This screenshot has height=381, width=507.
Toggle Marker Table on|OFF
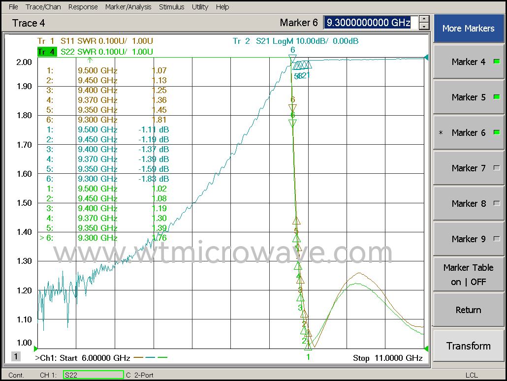coord(468,274)
